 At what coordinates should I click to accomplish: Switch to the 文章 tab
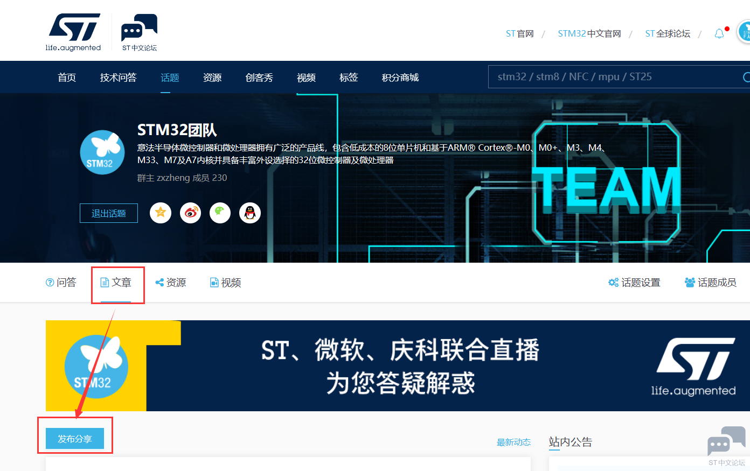tap(116, 283)
